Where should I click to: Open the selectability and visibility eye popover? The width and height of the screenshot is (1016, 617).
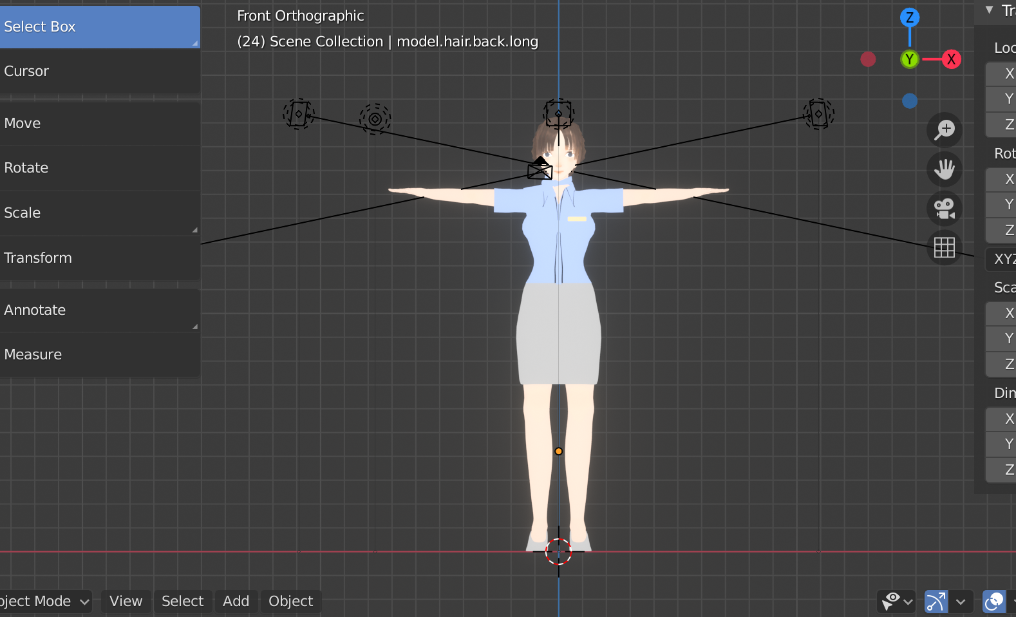coord(896,602)
